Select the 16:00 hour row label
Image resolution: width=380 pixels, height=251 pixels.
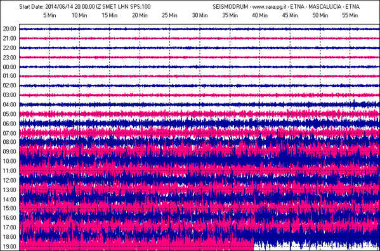coord(10,218)
